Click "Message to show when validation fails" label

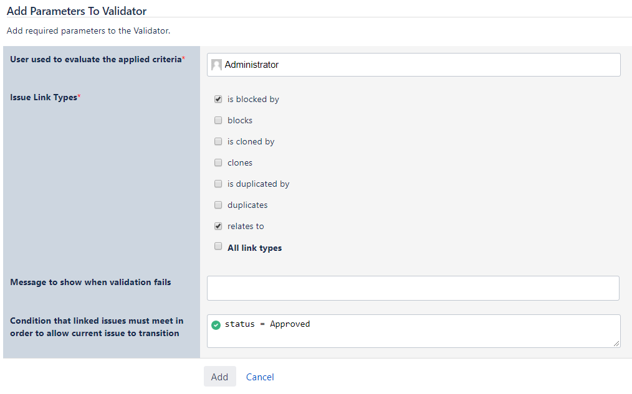click(90, 282)
